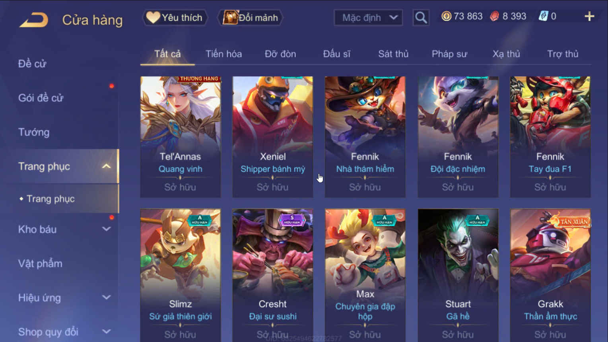Switch to the Sát thủ tab
Screen dimensions: 608x342
393,54
